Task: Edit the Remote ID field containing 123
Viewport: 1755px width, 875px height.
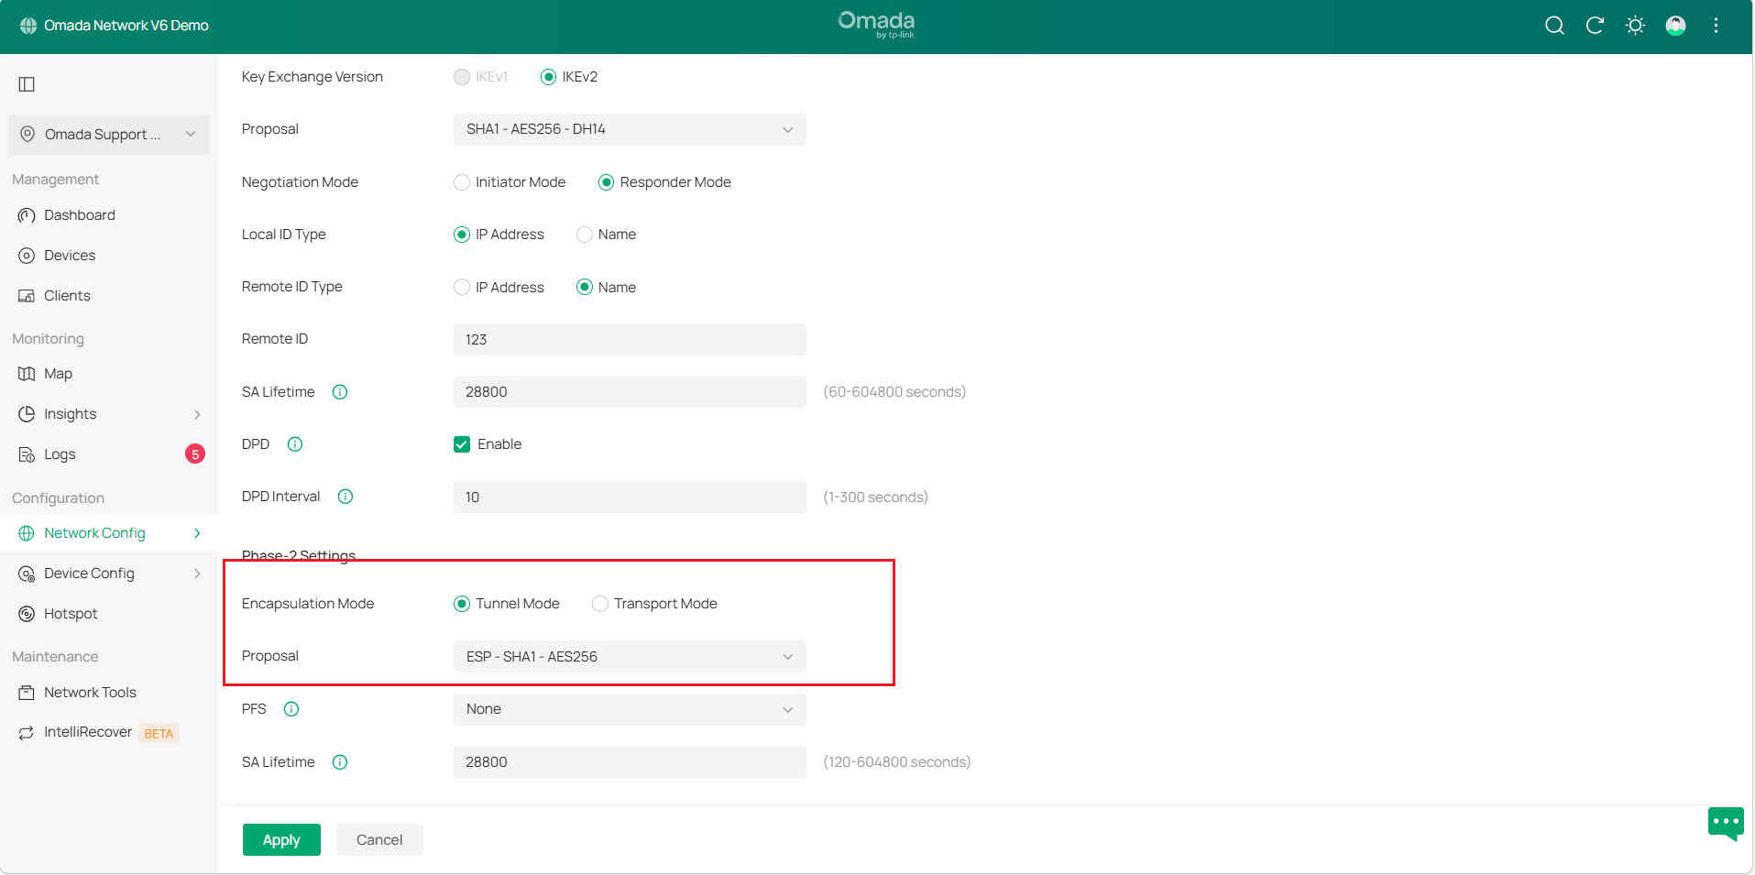Action: [629, 339]
